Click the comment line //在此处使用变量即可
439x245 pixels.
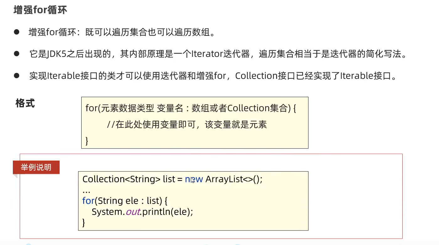pyautogui.click(x=187, y=125)
